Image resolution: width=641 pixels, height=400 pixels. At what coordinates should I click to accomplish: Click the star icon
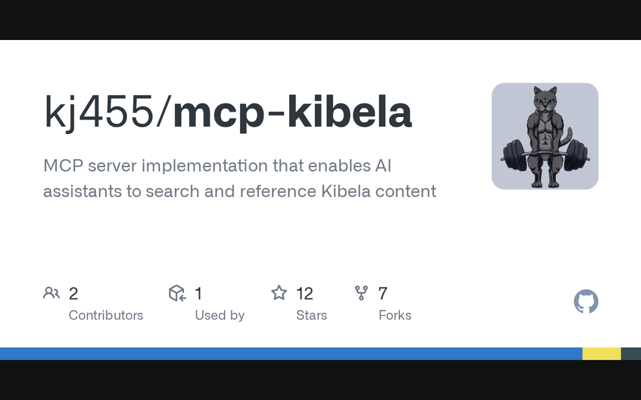point(279,293)
